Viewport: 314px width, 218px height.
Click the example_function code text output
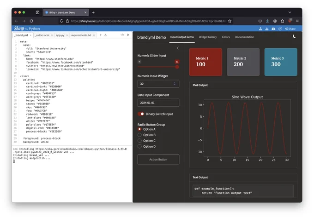pyautogui.click(x=243, y=191)
